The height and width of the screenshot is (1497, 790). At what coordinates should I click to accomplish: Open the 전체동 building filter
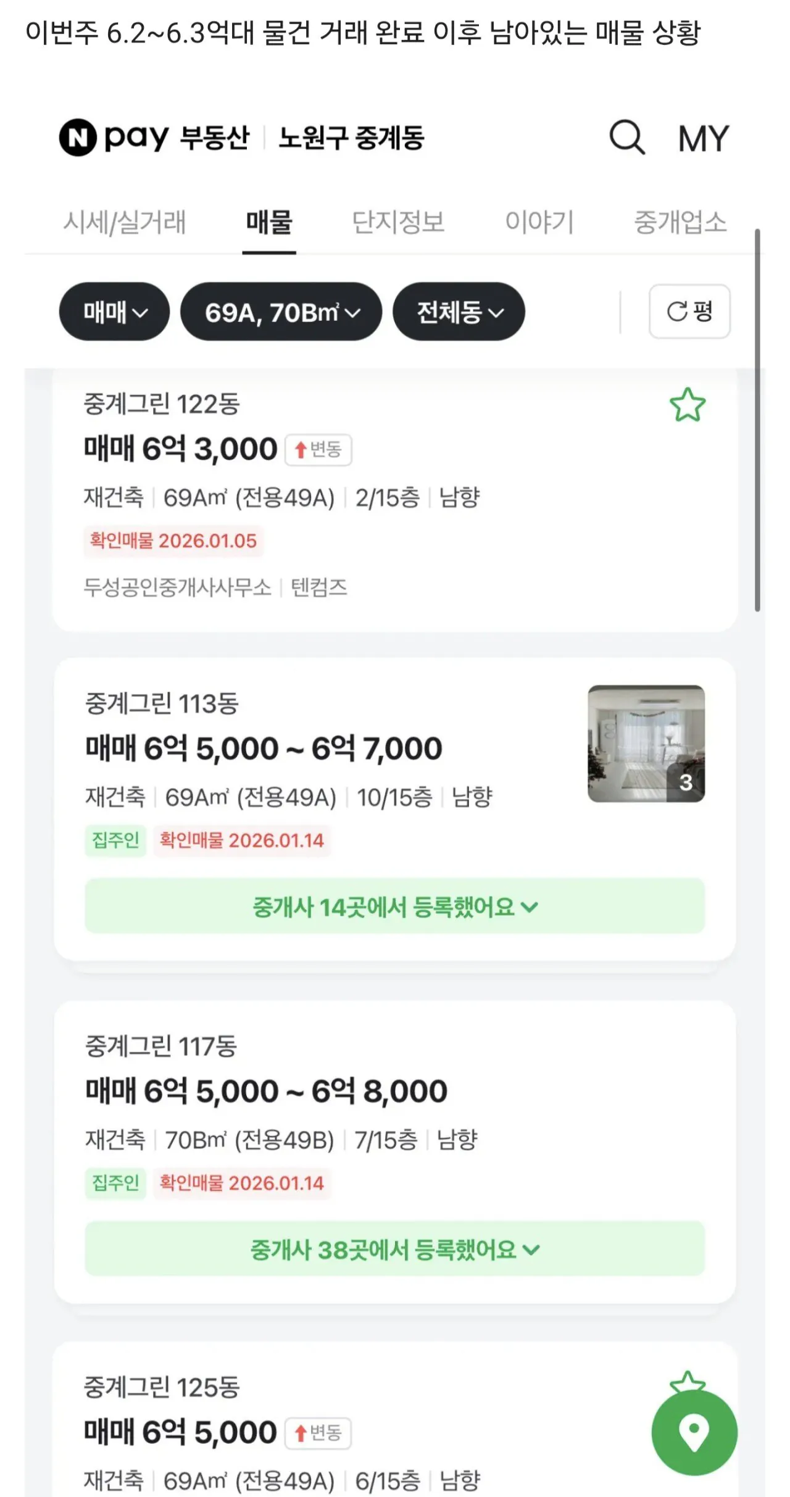[x=459, y=312]
